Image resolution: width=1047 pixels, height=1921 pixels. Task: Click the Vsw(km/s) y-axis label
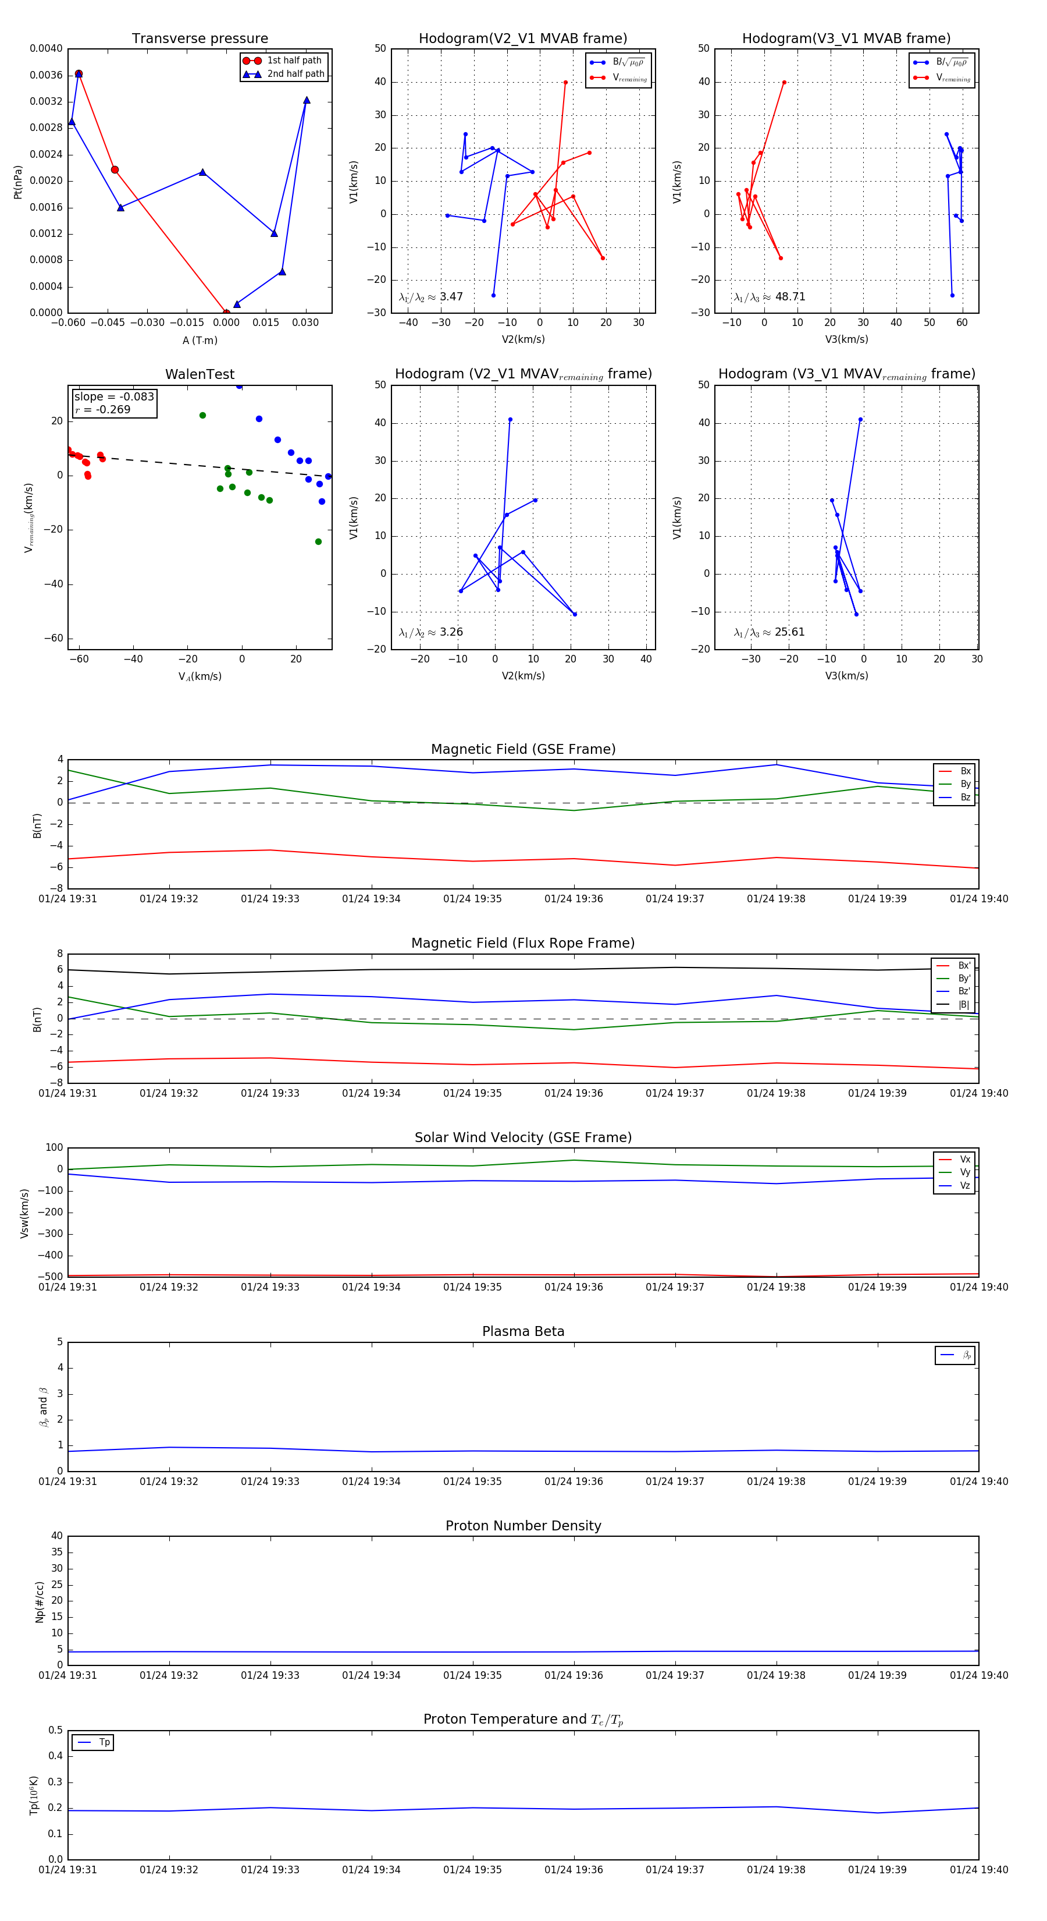(x=24, y=1213)
